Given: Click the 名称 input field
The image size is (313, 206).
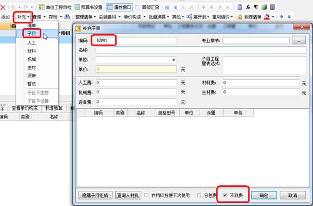Looking at the screenshot, I should coord(201,50).
